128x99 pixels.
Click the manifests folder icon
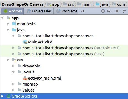click(x=14, y=24)
